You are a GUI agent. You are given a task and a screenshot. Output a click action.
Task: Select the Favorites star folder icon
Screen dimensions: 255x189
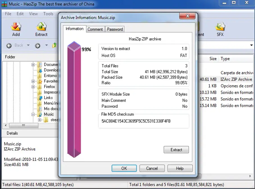tap(39, 81)
